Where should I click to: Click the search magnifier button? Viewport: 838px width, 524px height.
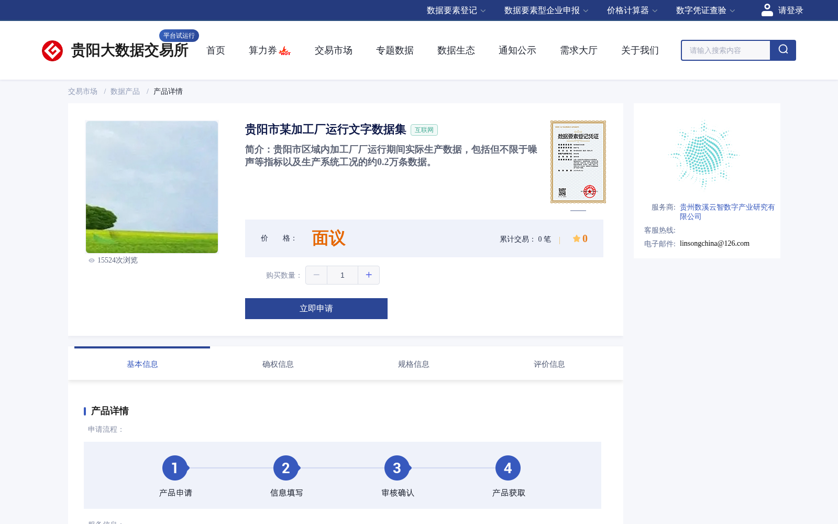783,50
